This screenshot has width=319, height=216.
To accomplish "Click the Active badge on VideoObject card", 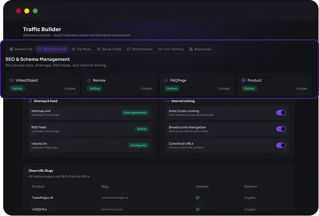I will (17, 89).
